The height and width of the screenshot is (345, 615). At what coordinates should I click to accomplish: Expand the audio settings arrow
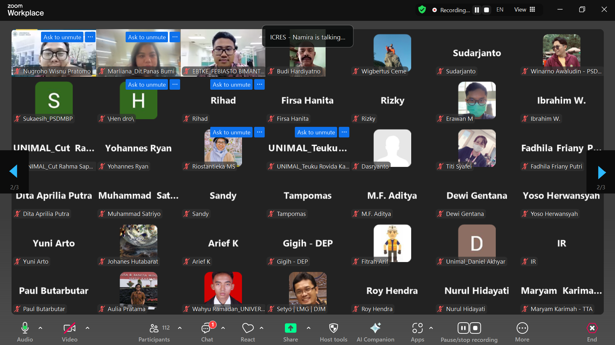click(40, 328)
